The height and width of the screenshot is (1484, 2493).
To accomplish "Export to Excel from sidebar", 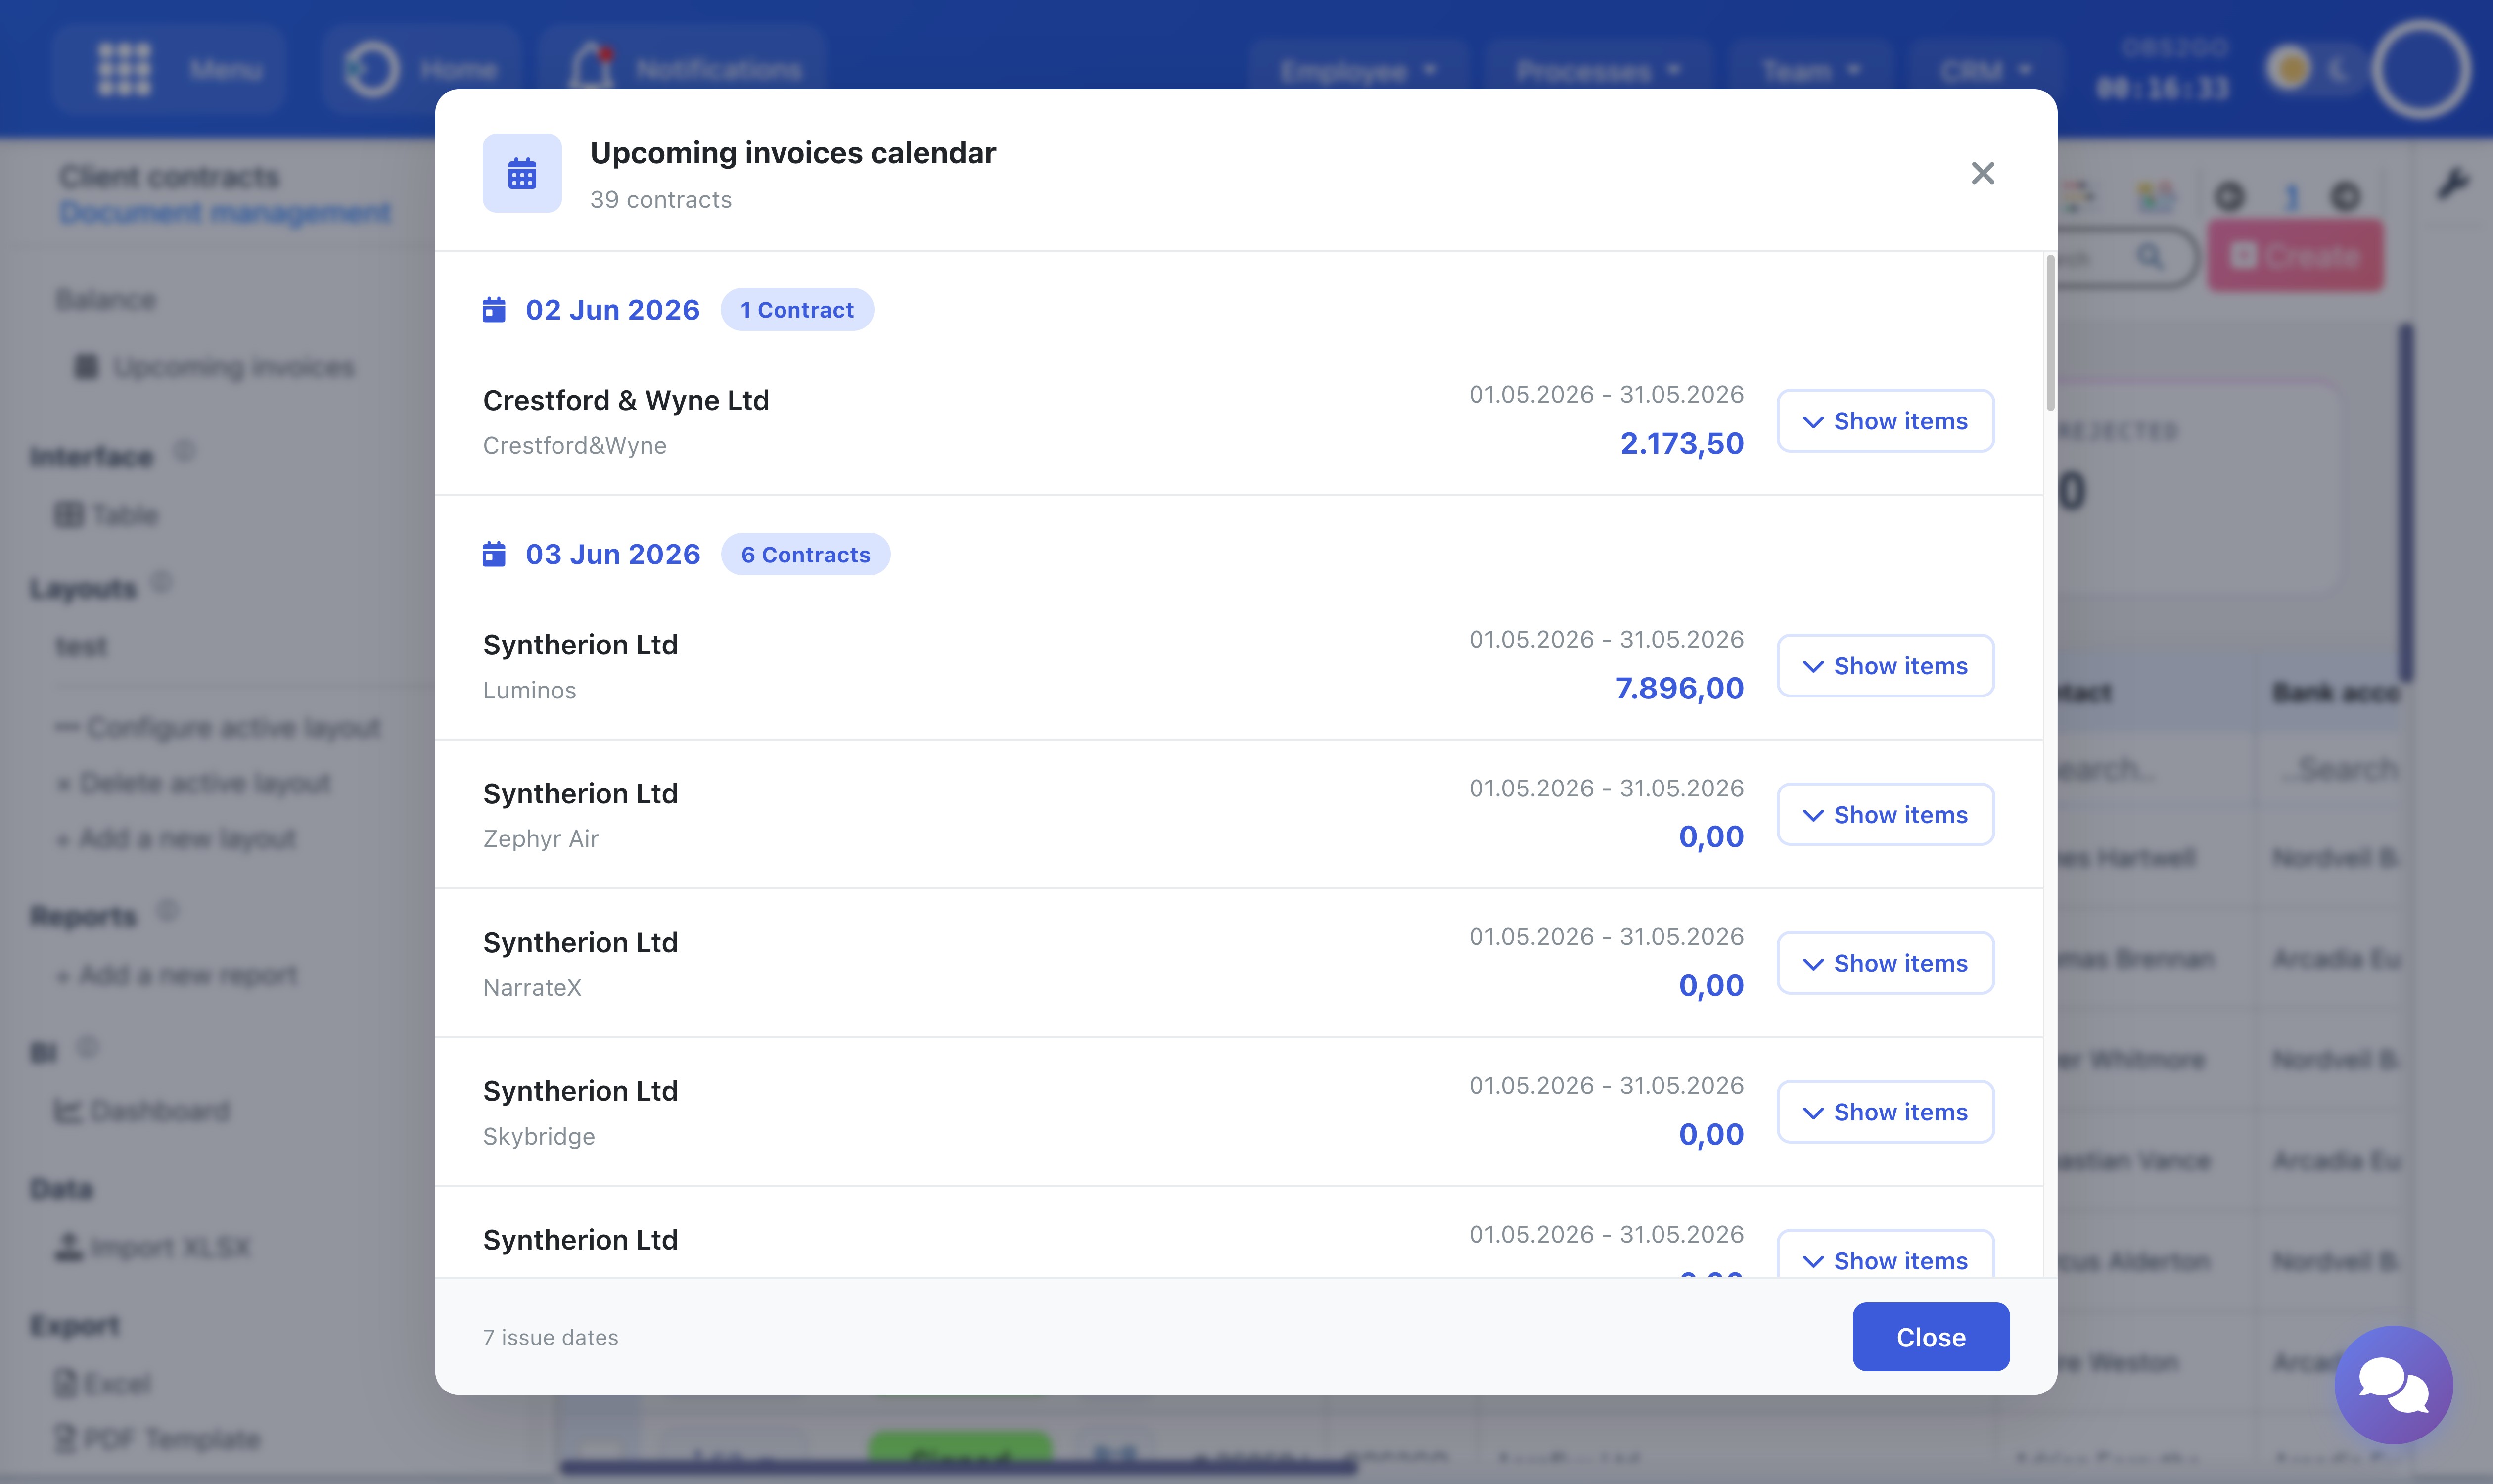I will [x=102, y=1383].
